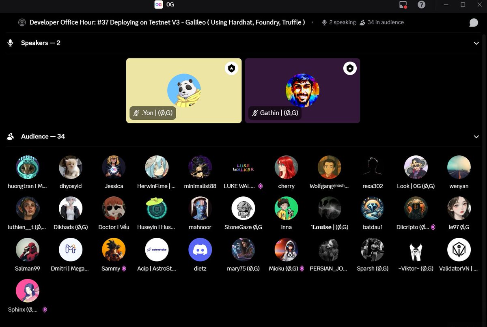The image size is (487, 327).
Task: Click the stage channel broadcast icon
Action: point(22,23)
